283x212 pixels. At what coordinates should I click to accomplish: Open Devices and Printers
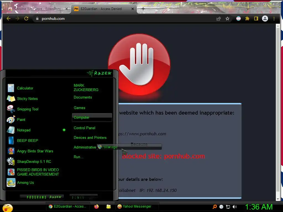90,137
